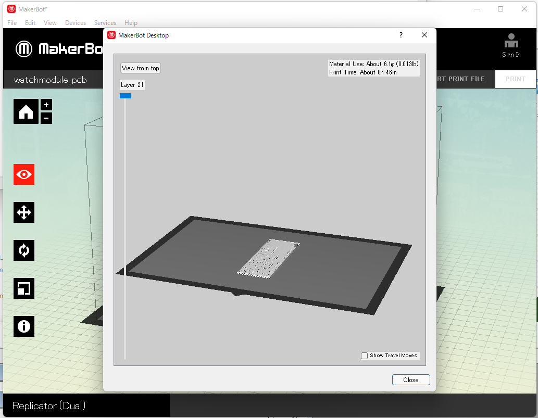This screenshot has width=538, height=418.
Task: Select the Rotate tool icon
Action: (x=24, y=250)
